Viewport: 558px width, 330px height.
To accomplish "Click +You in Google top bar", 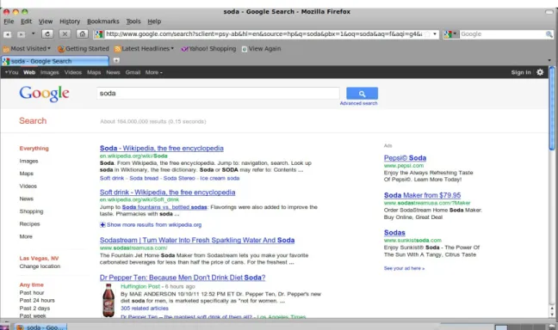I will [x=12, y=72].
